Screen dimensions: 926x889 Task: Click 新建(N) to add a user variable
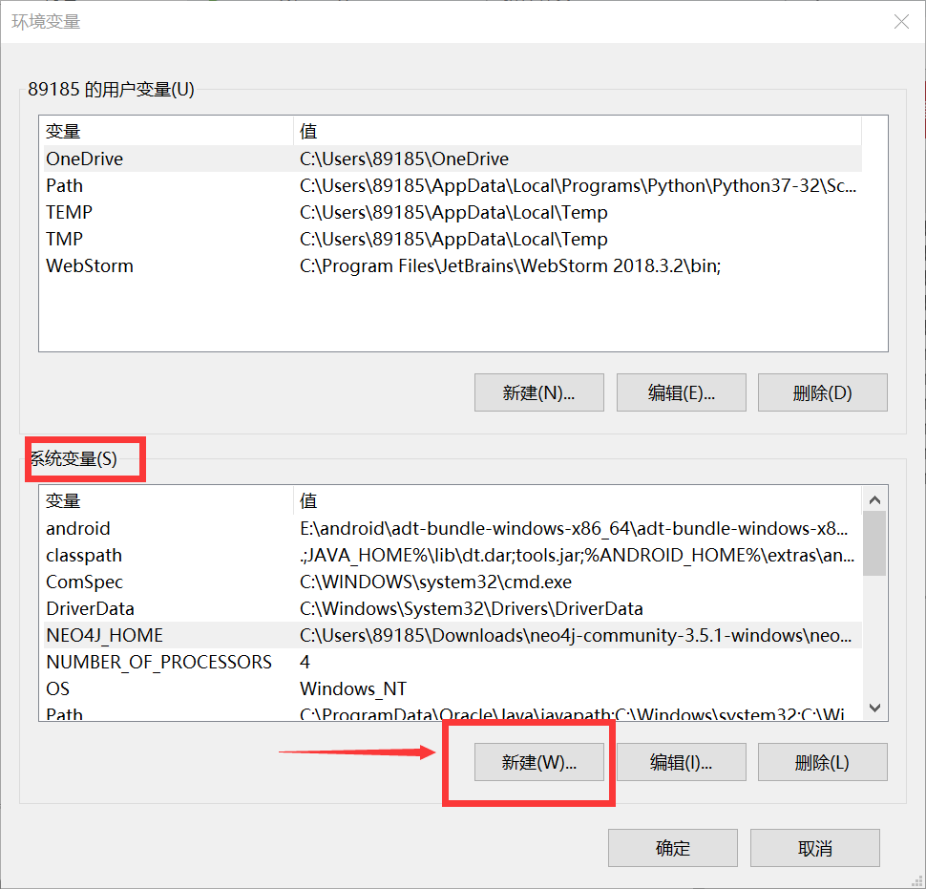click(x=538, y=392)
